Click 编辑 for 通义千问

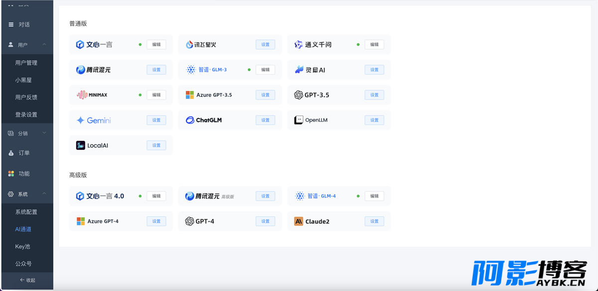click(374, 45)
